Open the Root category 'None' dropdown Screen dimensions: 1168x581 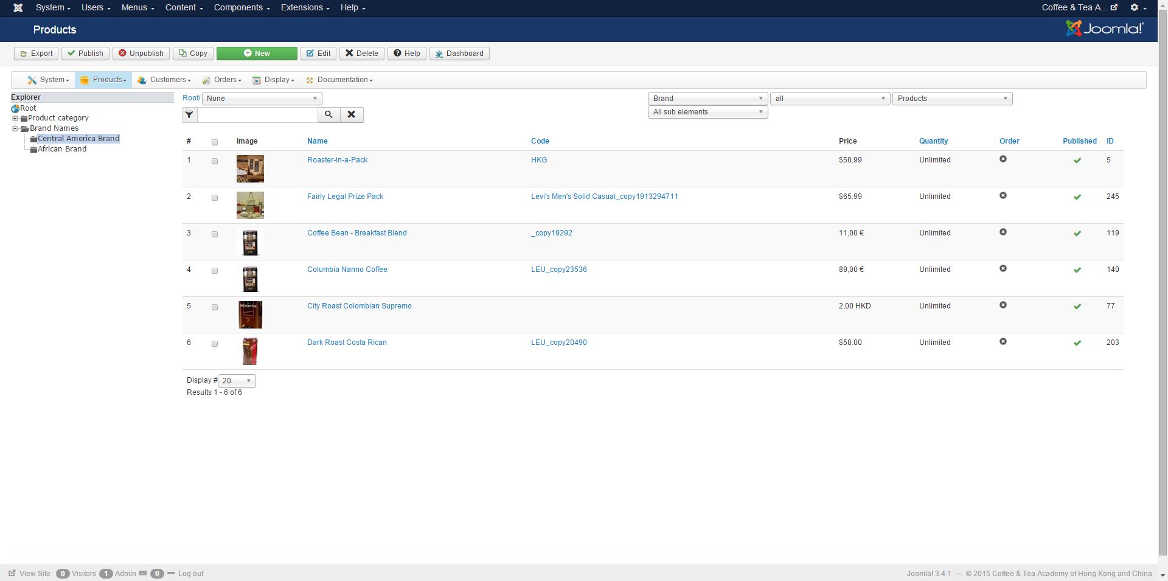(262, 99)
